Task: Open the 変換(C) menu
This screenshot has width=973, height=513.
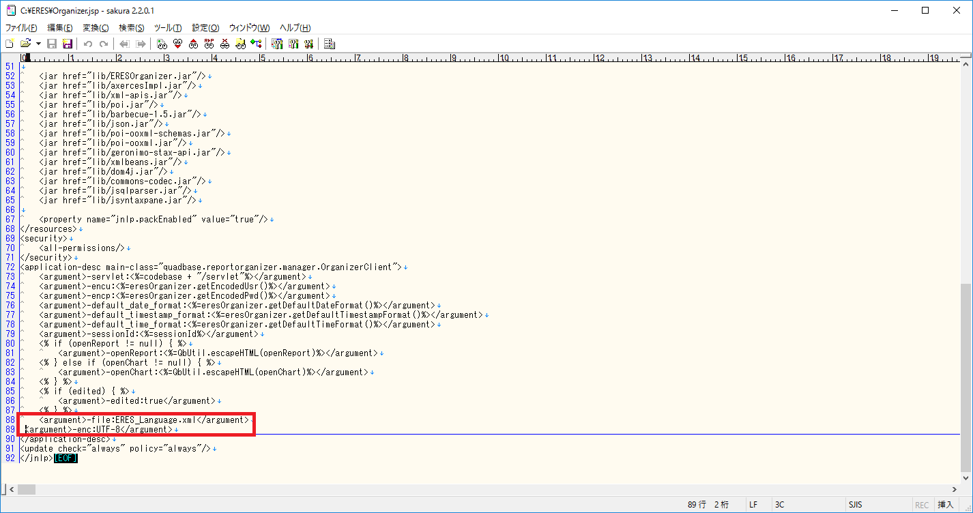Action: [x=96, y=28]
